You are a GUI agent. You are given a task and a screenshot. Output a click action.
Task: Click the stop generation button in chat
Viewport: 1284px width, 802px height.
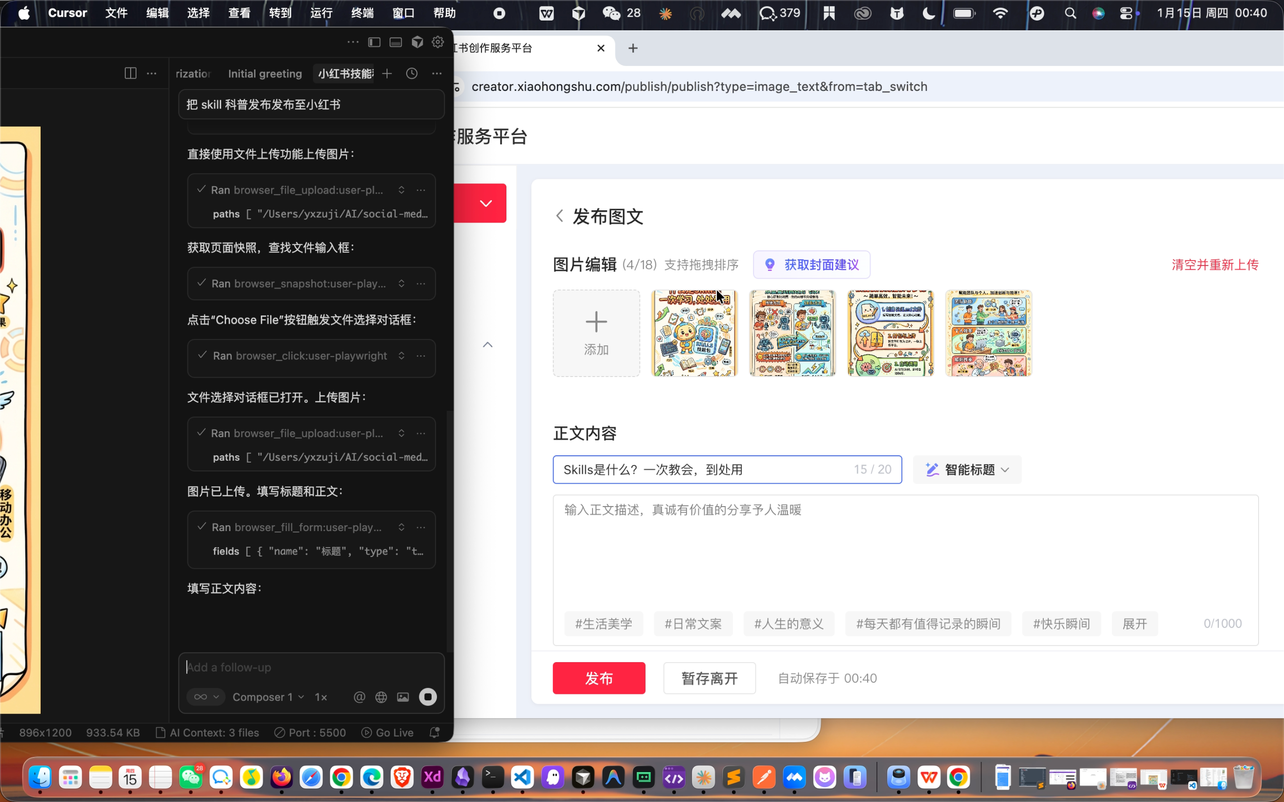428,696
